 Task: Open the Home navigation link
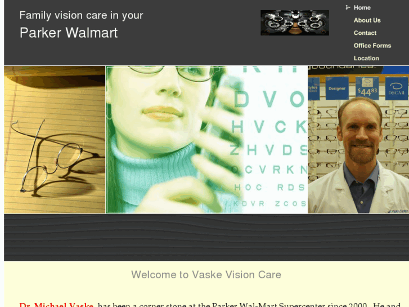[x=362, y=7]
